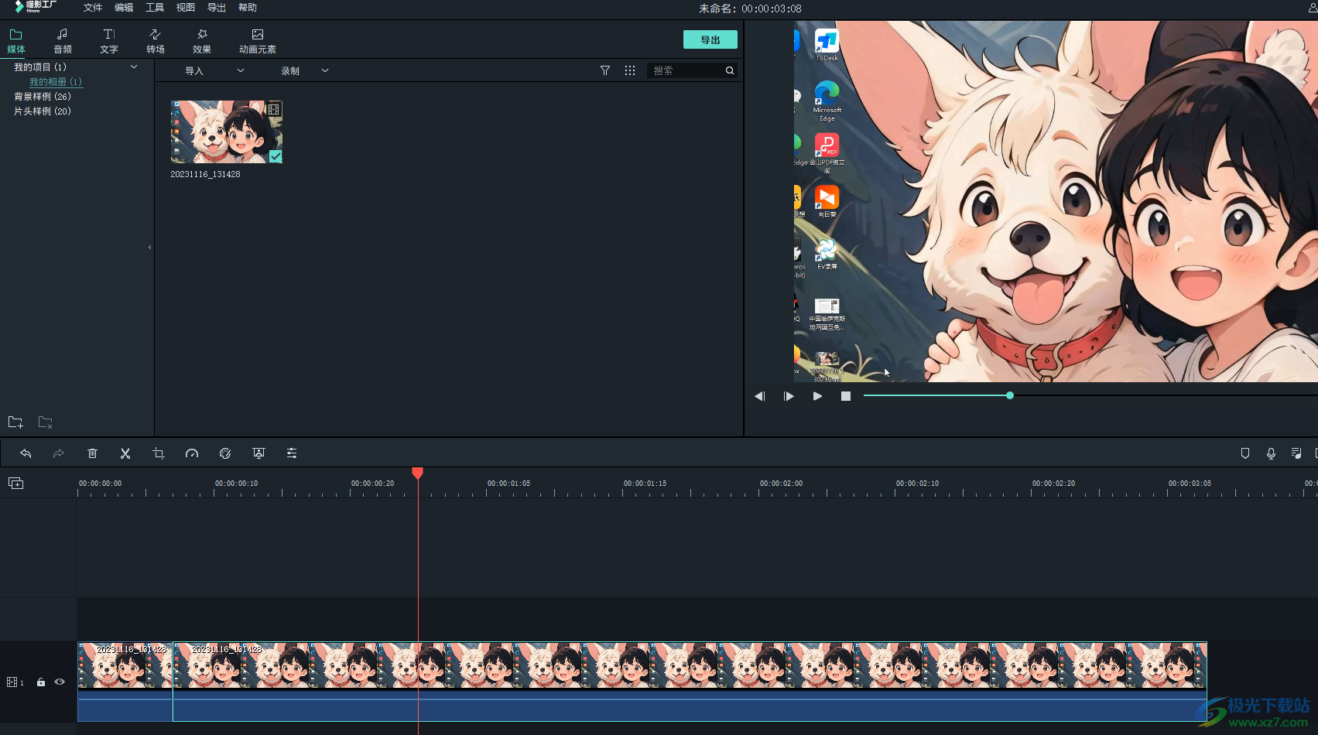Stop the preview playback
Viewport: 1318px width, 735px height.
coord(846,396)
